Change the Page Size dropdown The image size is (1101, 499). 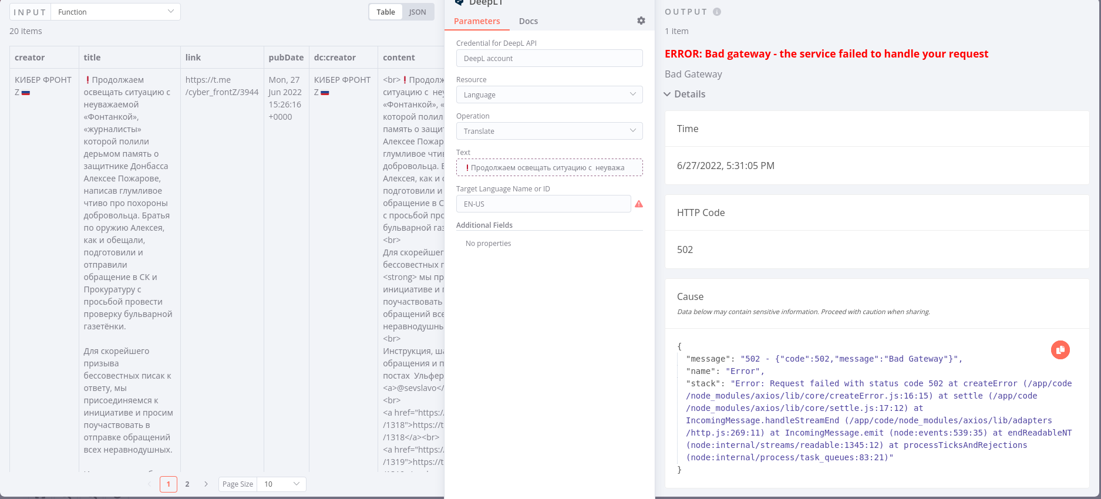tap(281, 484)
